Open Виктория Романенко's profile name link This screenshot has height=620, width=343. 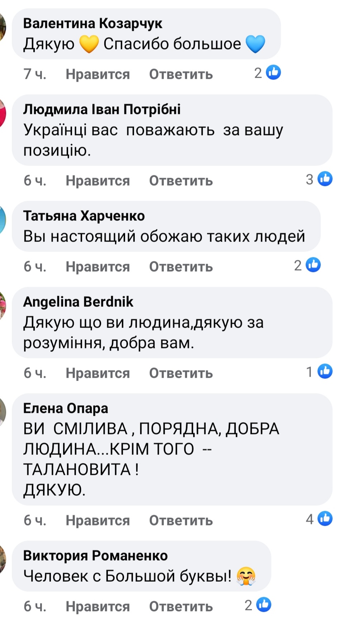click(95, 555)
